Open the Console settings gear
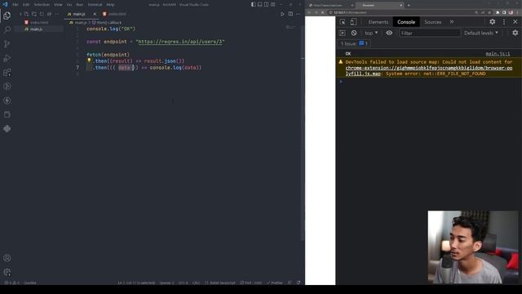522x294 pixels. pyautogui.click(x=515, y=33)
